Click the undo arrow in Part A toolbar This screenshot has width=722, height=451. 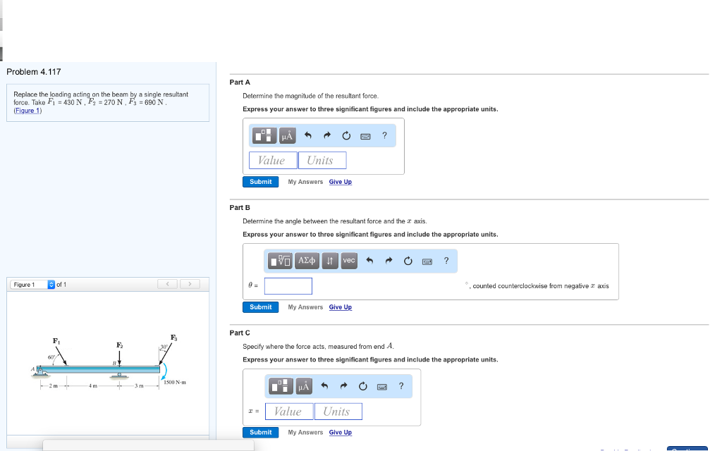(x=307, y=135)
